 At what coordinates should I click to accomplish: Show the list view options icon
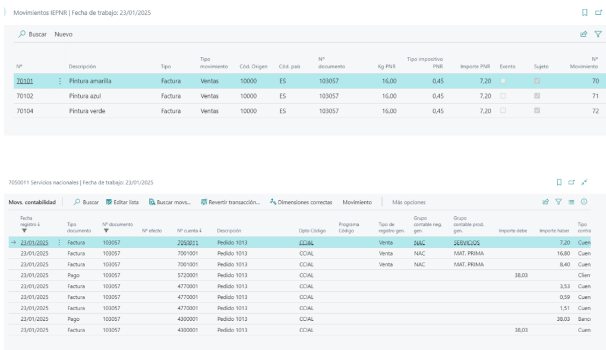pyautogui.click(x=571, y=202)
